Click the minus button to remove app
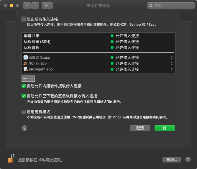 point(32,78)
